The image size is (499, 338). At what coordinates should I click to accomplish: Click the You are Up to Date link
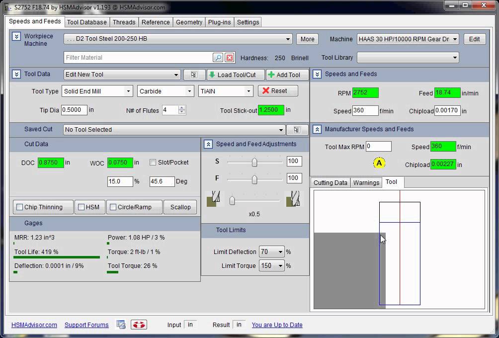coord(277,325)
